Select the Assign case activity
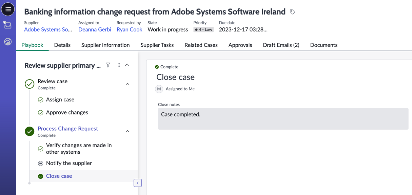This screenshot has height=195, width=412. (x=60, y=100)
